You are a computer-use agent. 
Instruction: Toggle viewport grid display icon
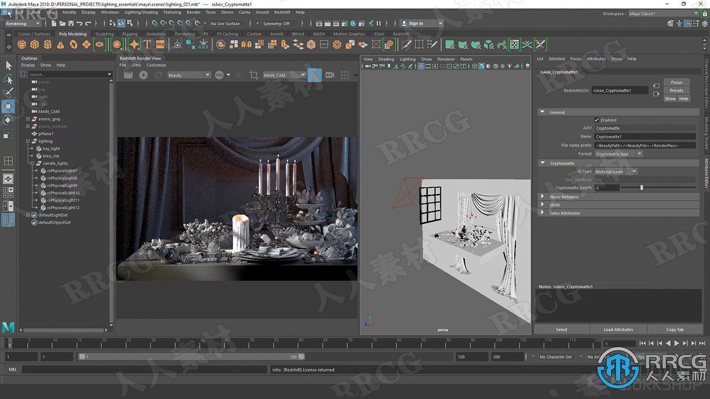click(421, 66)
